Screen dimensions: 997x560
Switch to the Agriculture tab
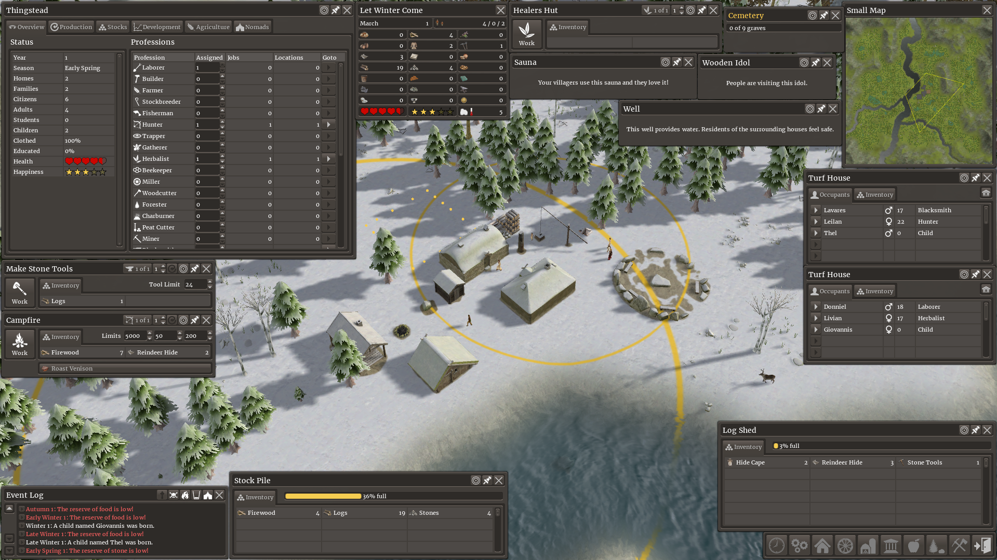pyautogui.click(x=208, y=27)
